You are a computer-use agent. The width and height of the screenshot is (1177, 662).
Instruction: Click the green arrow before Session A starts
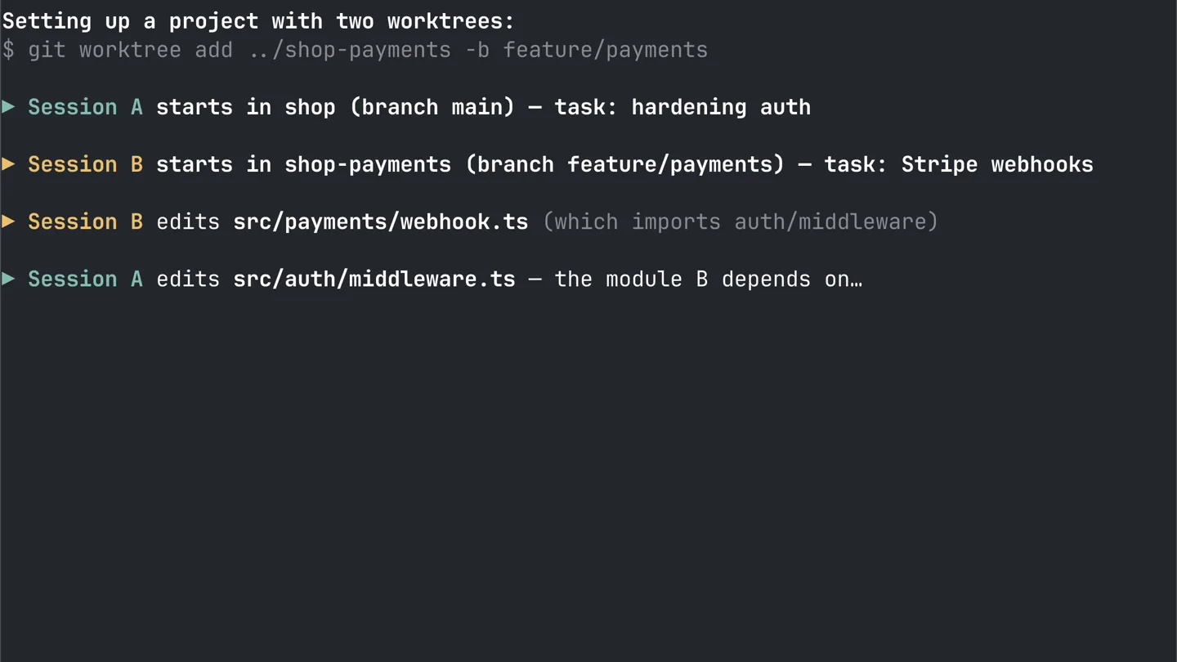click(9, 106)
